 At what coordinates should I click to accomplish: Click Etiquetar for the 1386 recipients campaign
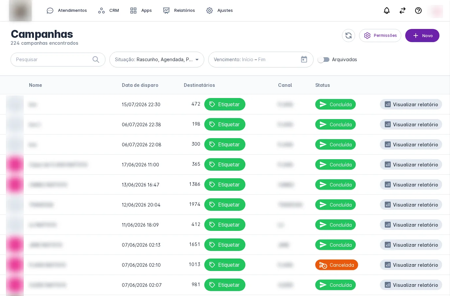pyautogui.click(x=225, y=185)
